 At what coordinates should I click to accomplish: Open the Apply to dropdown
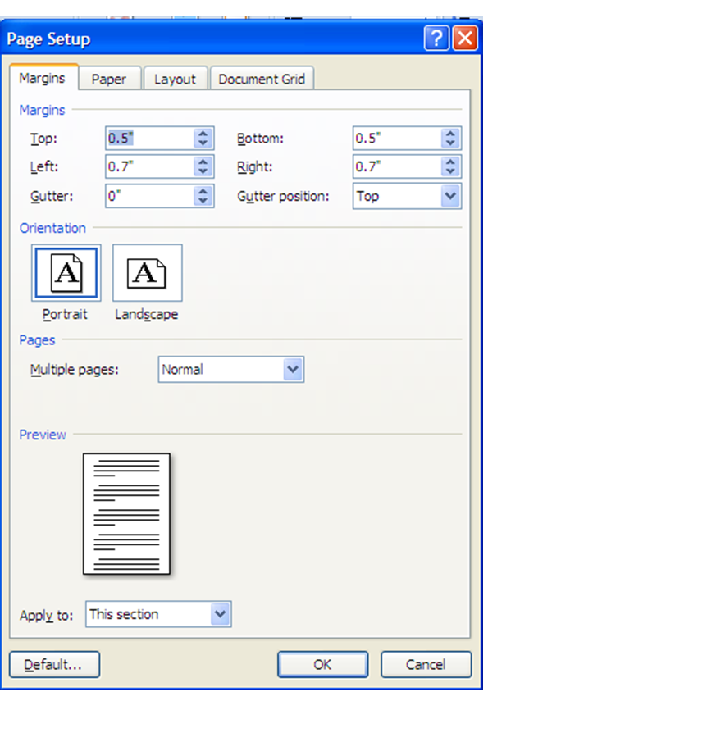pos(220,614)
